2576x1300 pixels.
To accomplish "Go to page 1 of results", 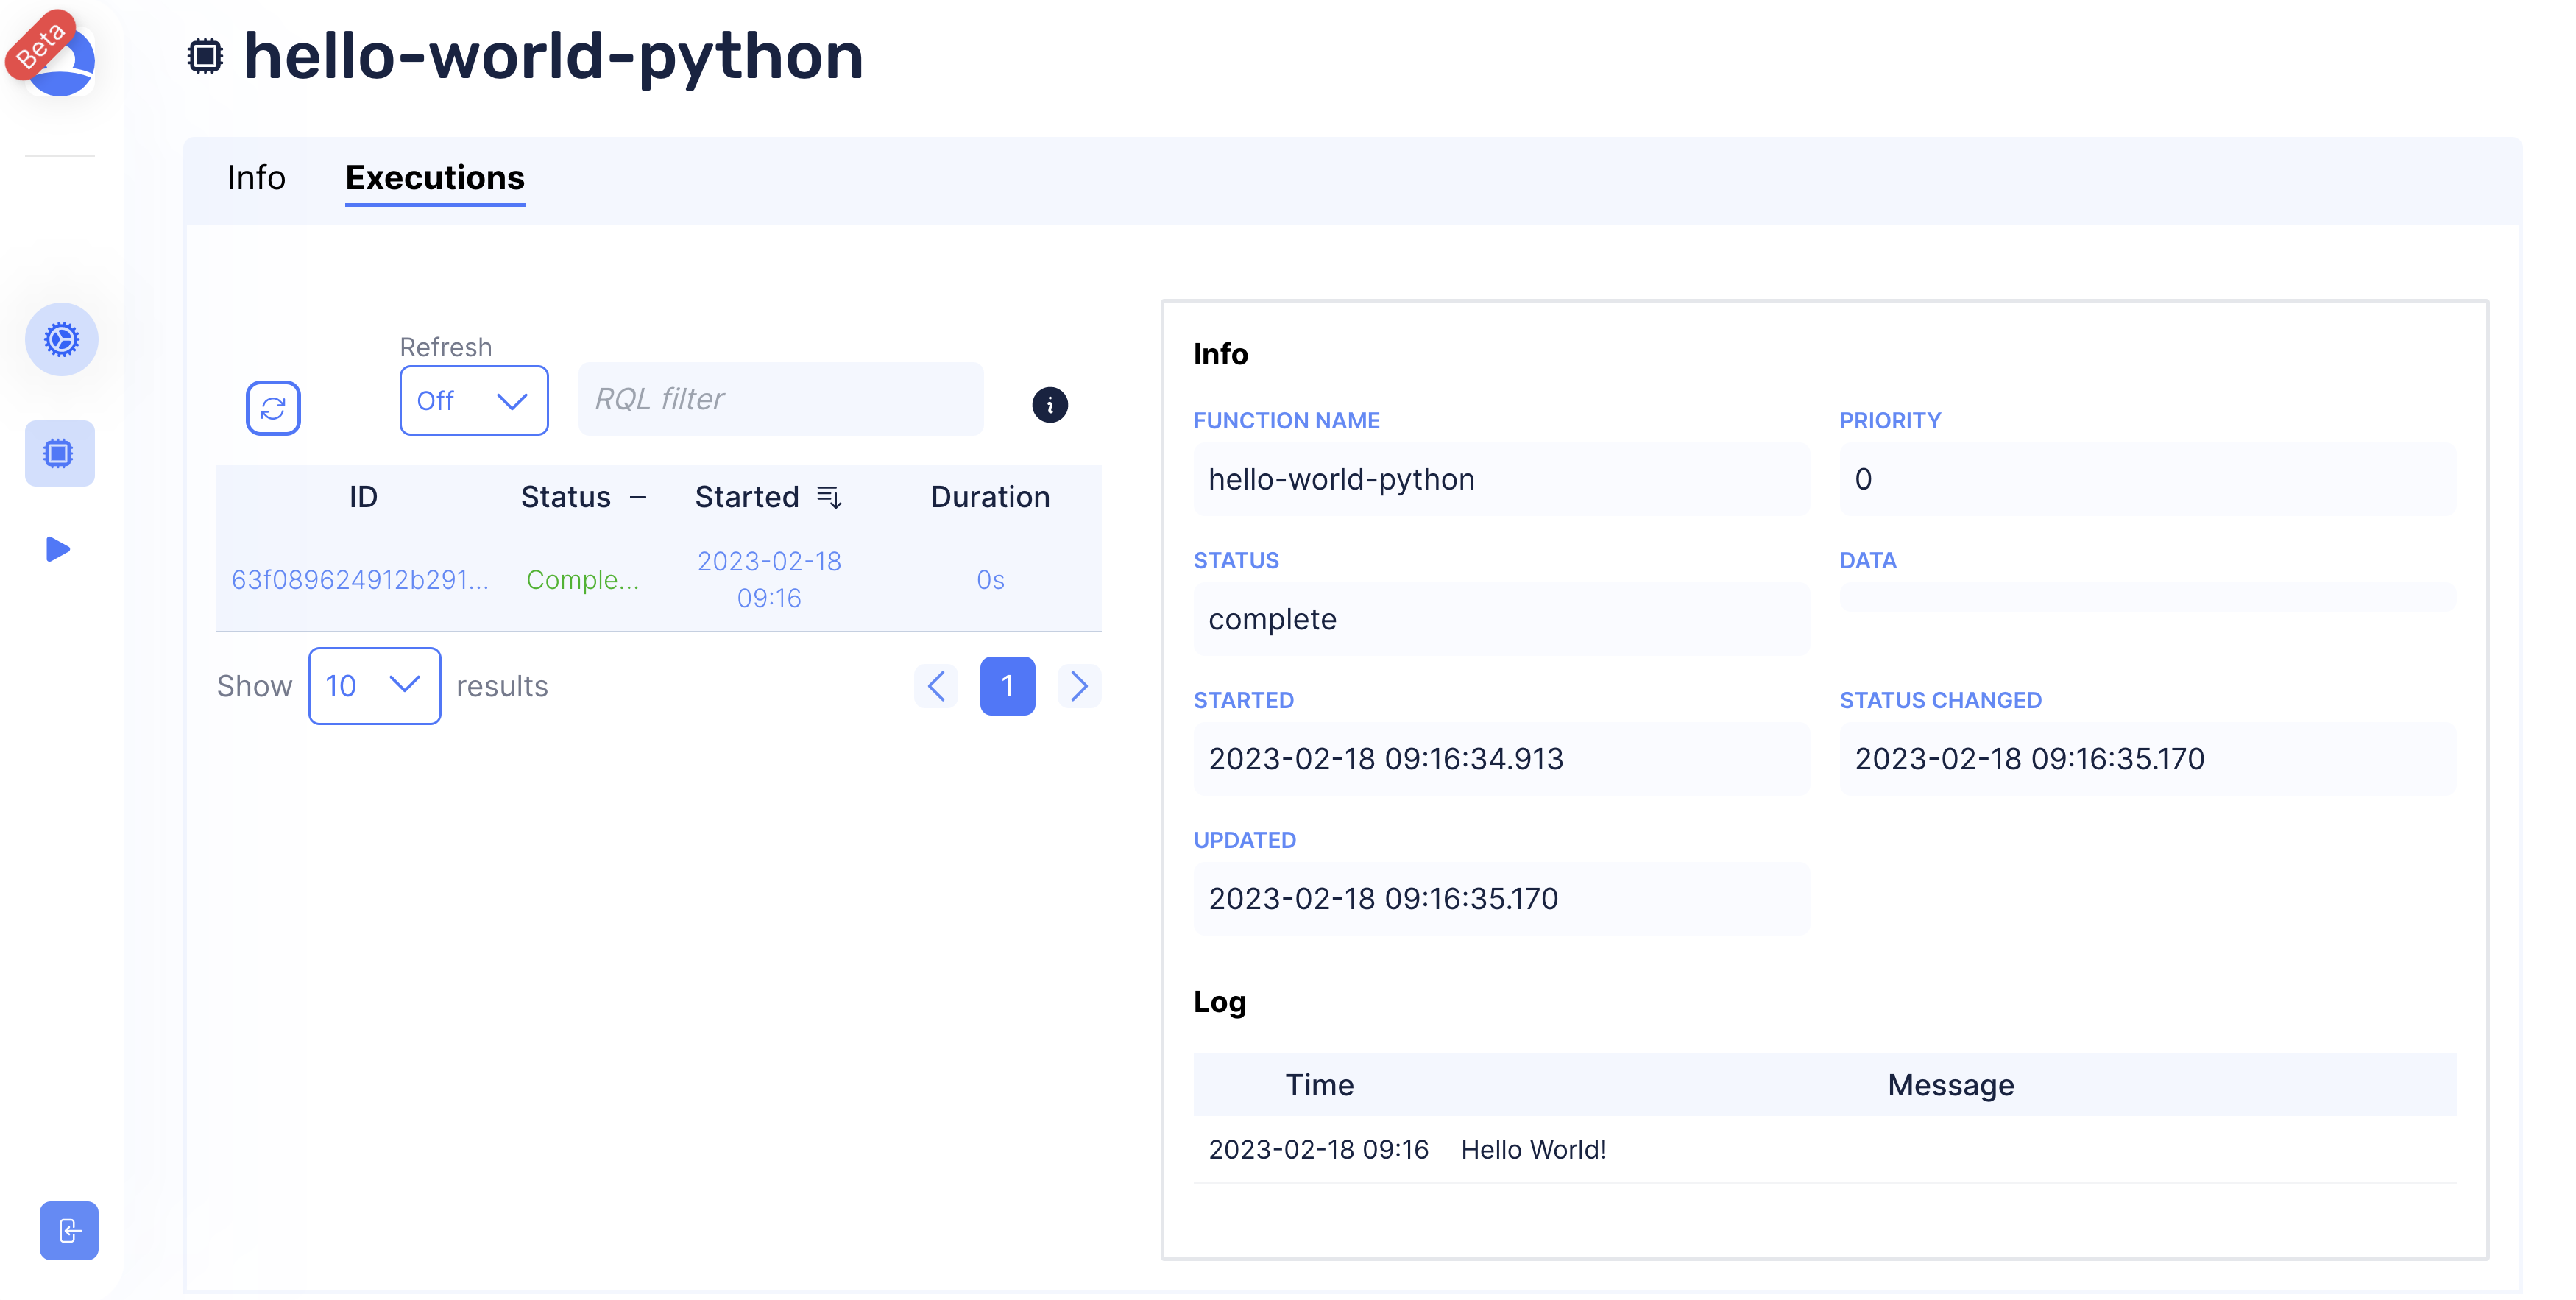I will click(1006, 686).
